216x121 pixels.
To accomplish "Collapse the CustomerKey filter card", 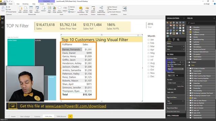I will (180, 62).
